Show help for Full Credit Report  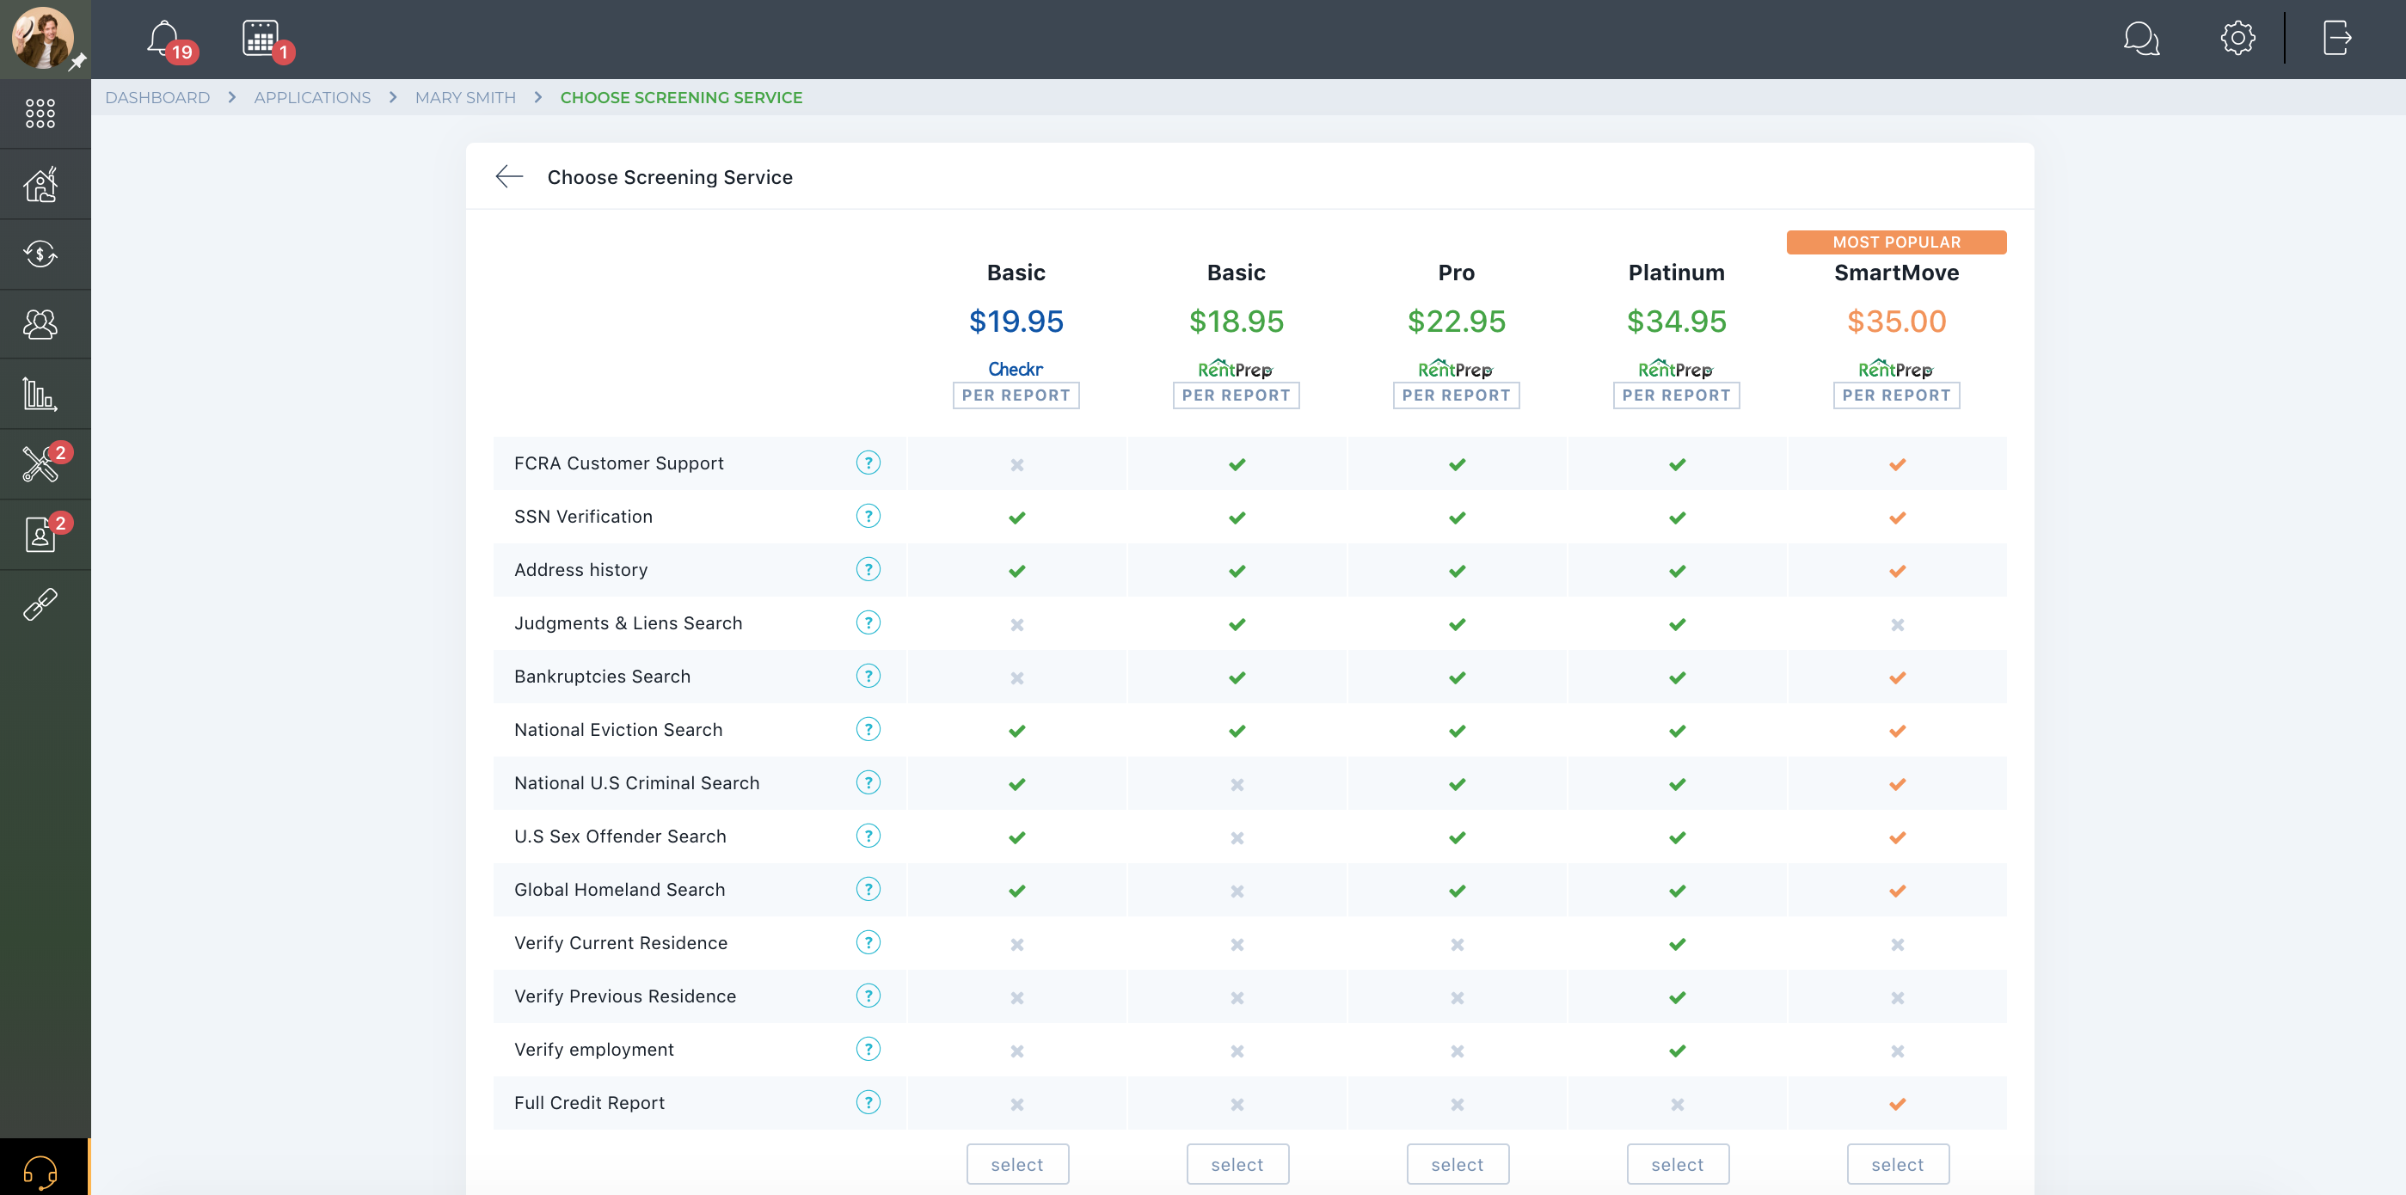point(868,1101)
